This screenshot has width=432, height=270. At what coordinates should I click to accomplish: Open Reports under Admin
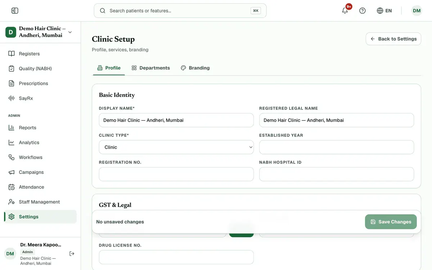pyautogui.click(x=40, y=127)
